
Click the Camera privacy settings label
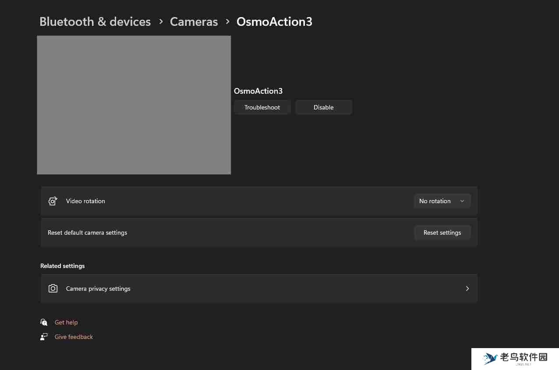(98, 289)
